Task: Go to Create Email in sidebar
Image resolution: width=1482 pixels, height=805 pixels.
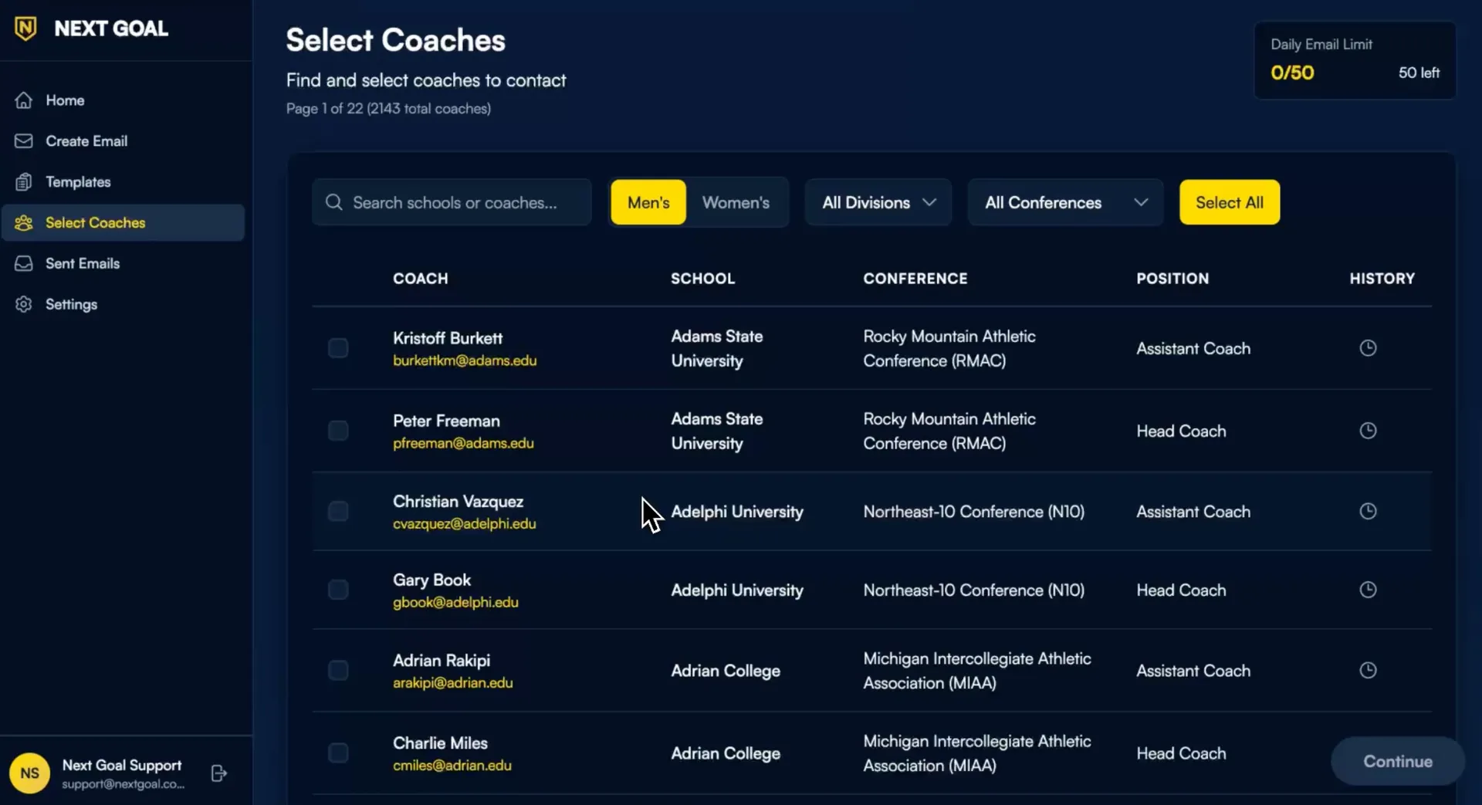Action: pos(86,141)
